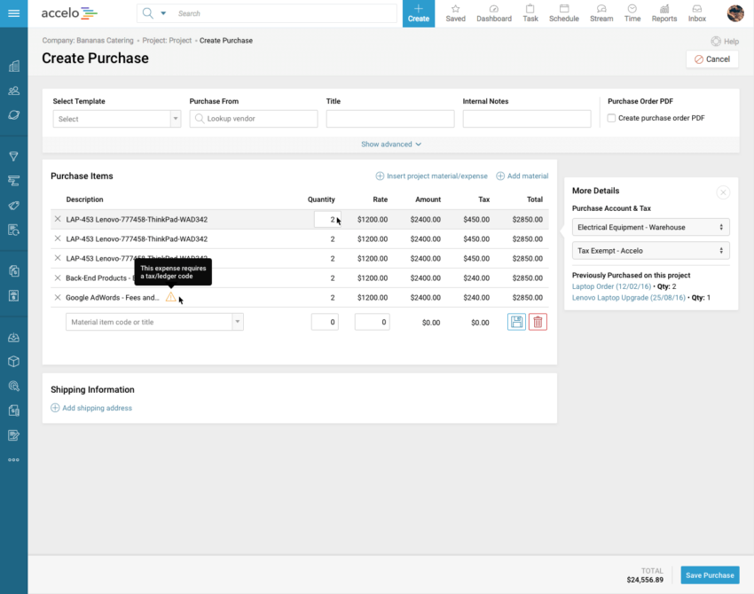Open Electrical Equipment - Warehouse account dropdown
The image size is (754, 594).
coord(650,227)
